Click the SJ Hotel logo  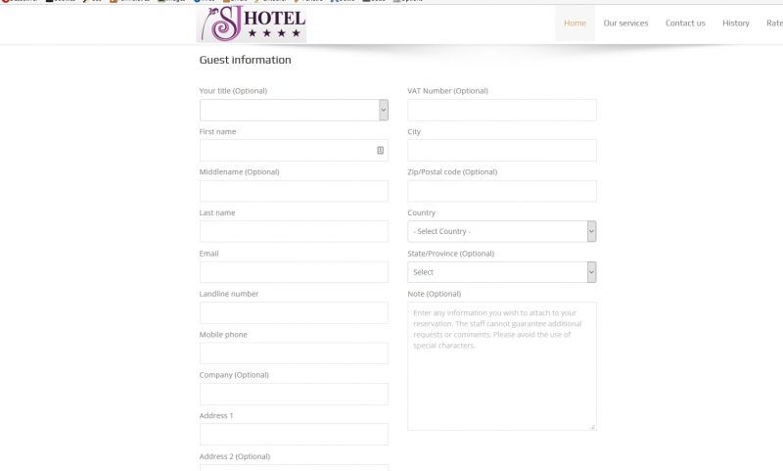click(253, 24)
